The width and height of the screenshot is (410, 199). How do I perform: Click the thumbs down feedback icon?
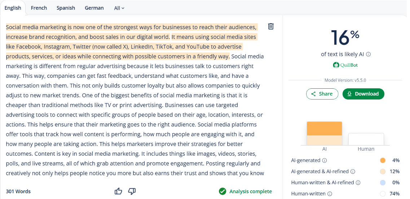click(x=132, y=191)
